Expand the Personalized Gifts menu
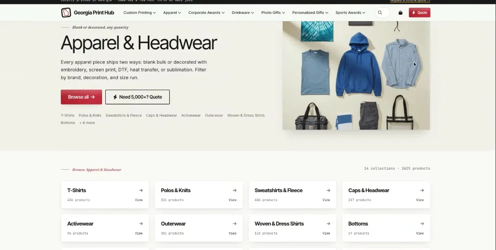This screenshot has height=250, width=496. pyautogui.click(x=310, y=13)
